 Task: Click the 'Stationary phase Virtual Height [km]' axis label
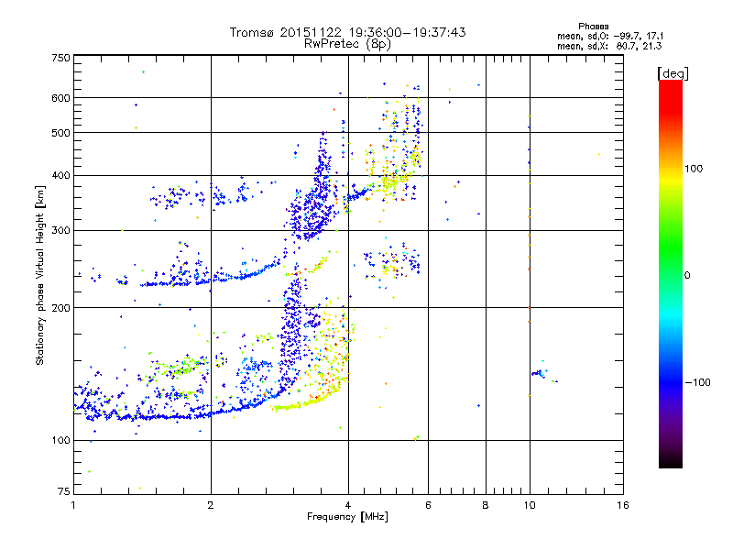(39, 276)
